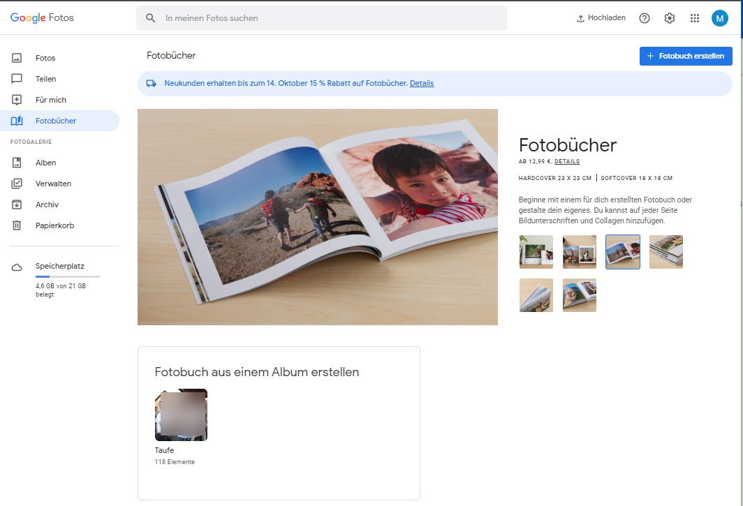
Task: Open the Taufe album thumbnail
Action: [181, 415]
